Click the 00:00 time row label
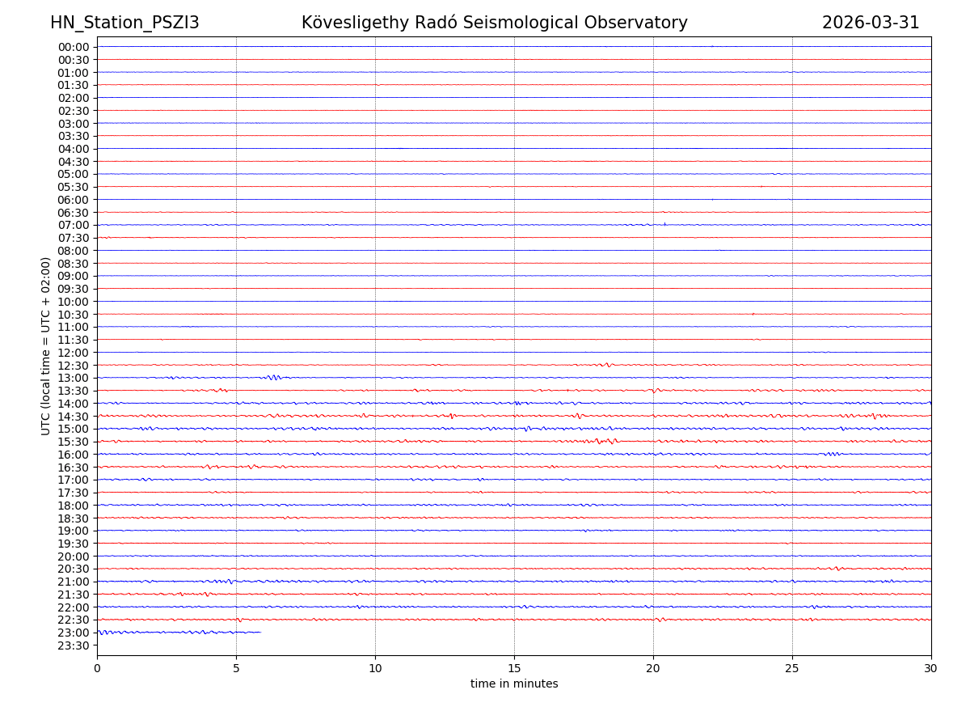 tap(73, 47)
